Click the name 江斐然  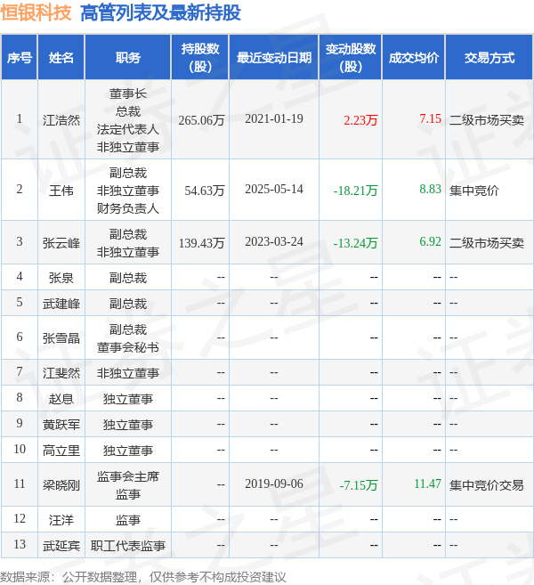coord(61,373)
